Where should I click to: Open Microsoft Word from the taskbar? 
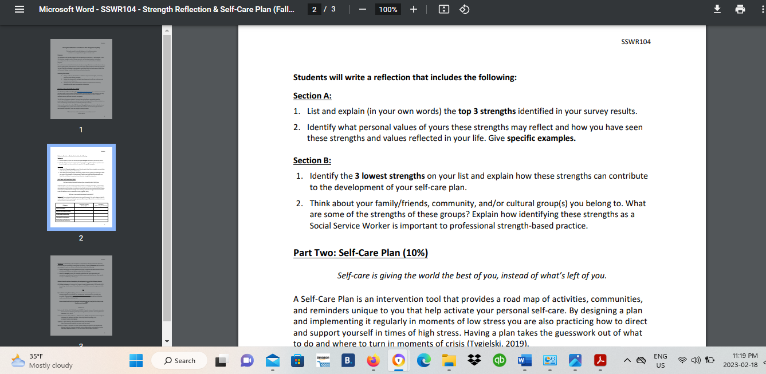pyautogui.click(x=525, y=360)
